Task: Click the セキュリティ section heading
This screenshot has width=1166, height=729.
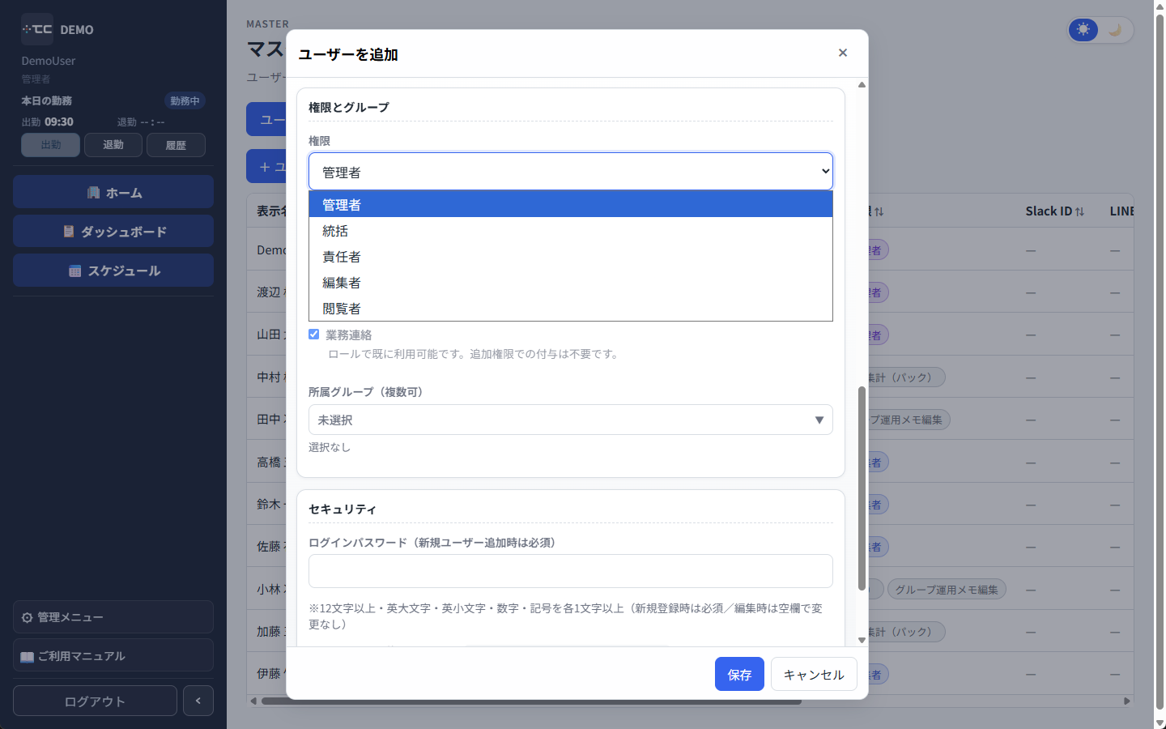Action: tap(343, 509)
